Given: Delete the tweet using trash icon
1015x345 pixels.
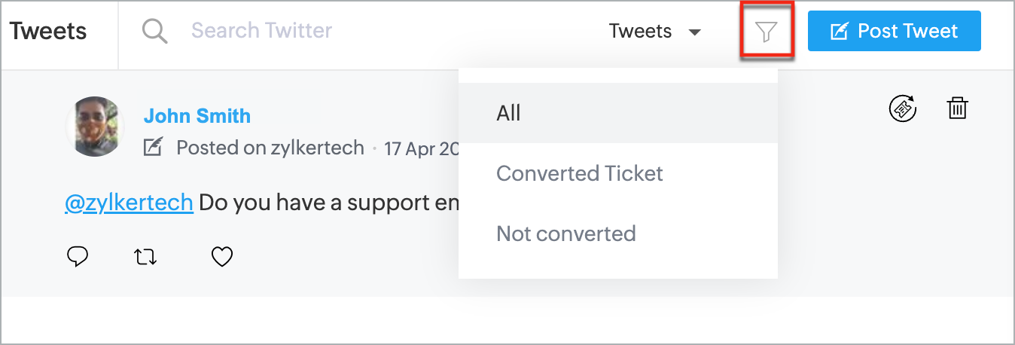Looking at the screenshot, I should pyautogui.click(x=957, y=108).
